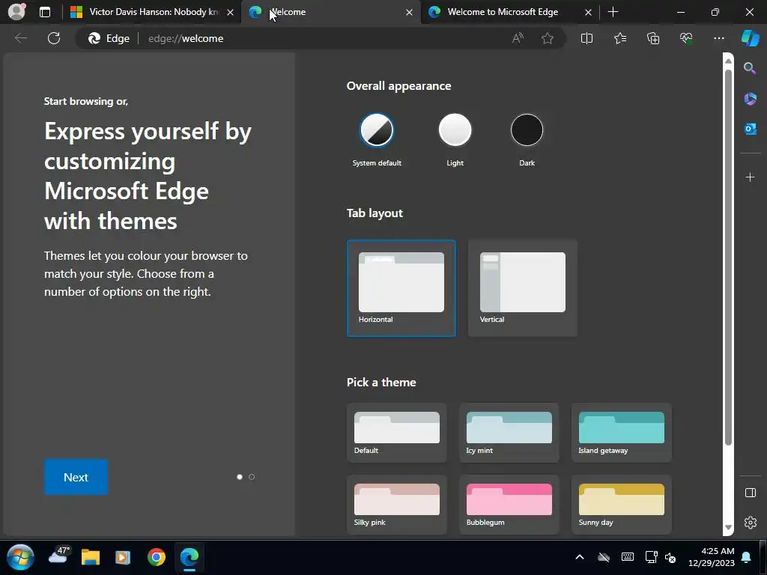Open the sidebar Search icon
This screenshot has width=767, height=575.
coord(750,68)
